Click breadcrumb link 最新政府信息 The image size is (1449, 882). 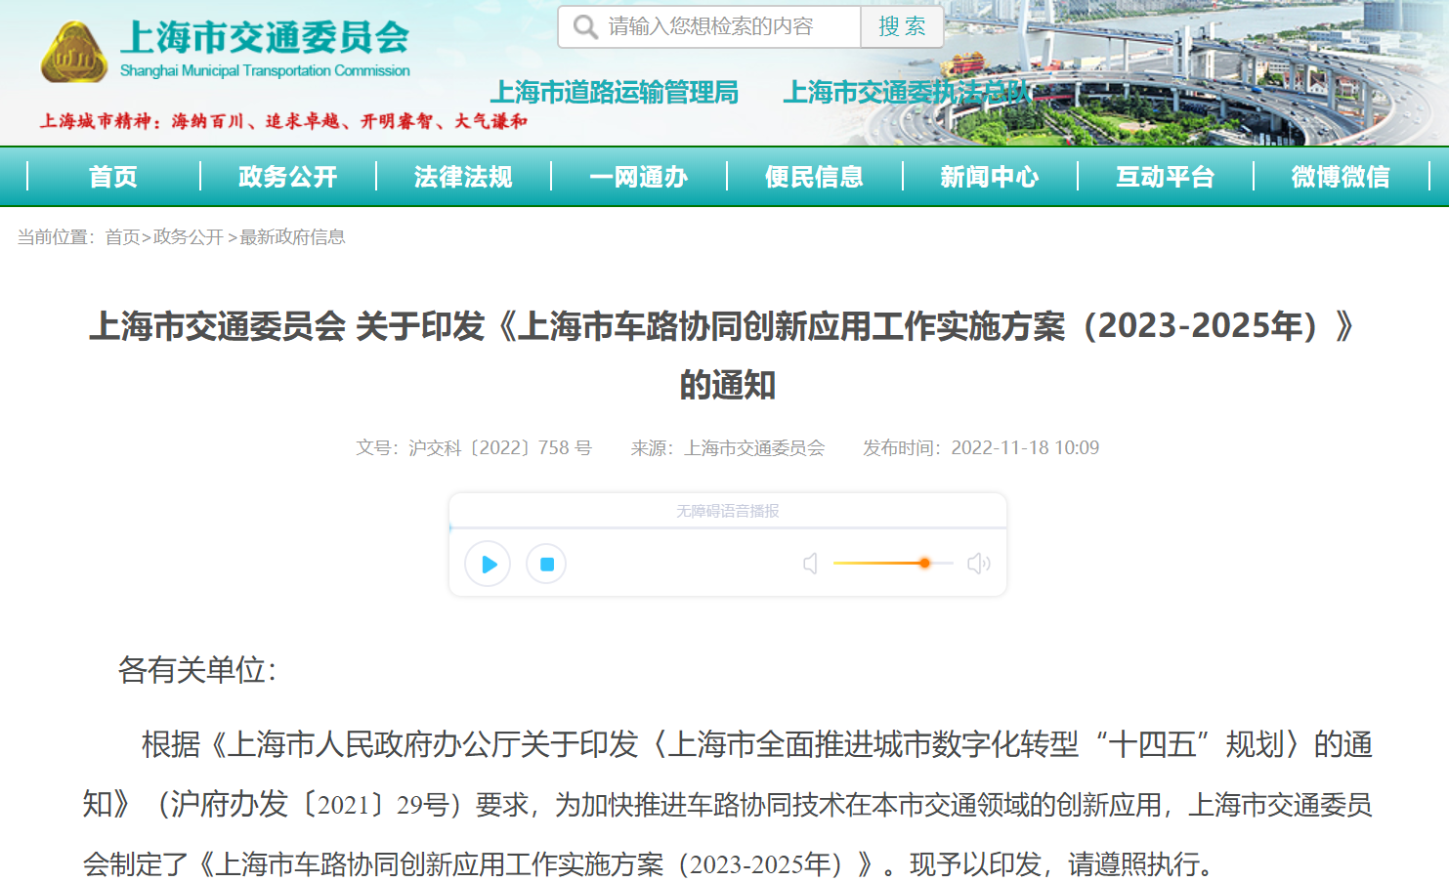[292, 237]
